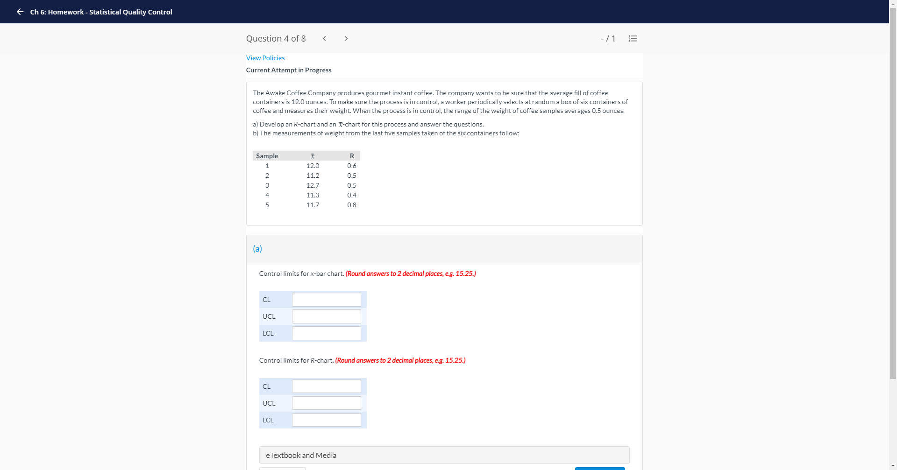Advance to the next question with the right chevron
897x470 pixels.
coord(346,38)
